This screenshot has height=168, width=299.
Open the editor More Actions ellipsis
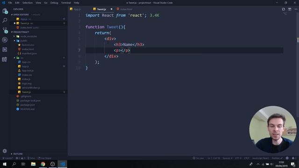point(296,9)
